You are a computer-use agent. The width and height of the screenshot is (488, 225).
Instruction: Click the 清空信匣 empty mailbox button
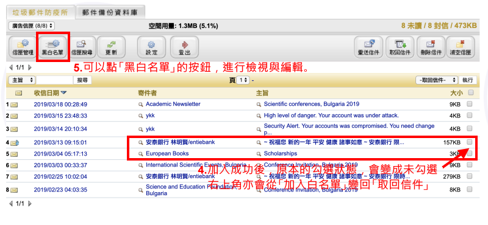coord(461,47)
